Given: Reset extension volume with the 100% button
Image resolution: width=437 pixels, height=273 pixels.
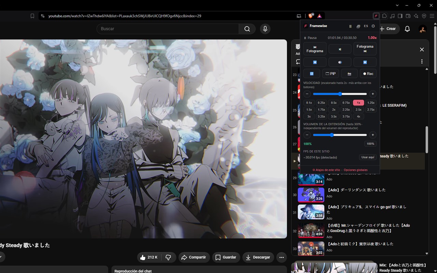Looking at the screenshot, I should (x=370, y=144).
